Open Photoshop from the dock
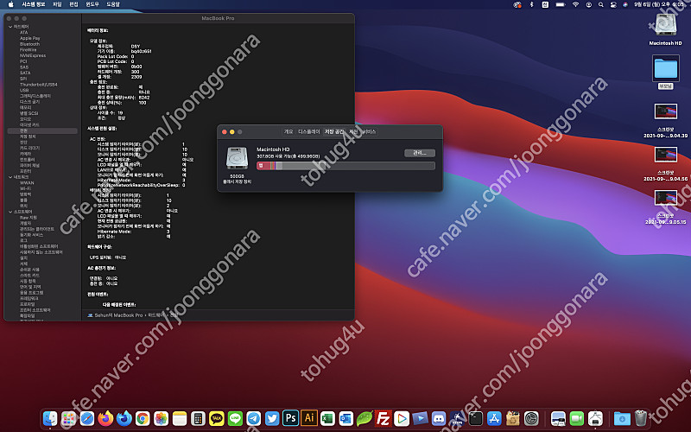691x432 pixels. point(291,418)
